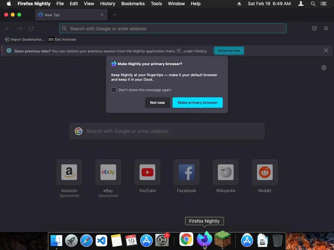This screenshot has height=250, width=334.
Task: Open Launchpad rocket icon in Dock
Action: [x=71, y=241]
